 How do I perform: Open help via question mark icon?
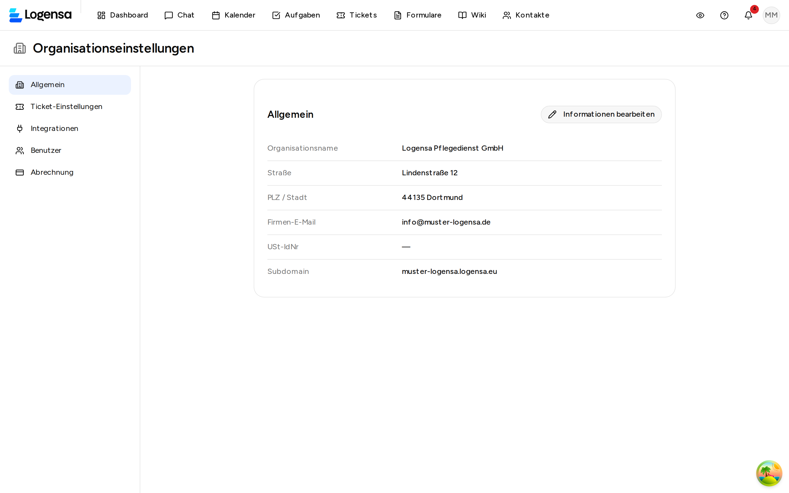[x=724, y=15]
